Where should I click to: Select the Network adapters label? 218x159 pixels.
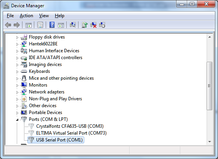click(x=46, y=92)
